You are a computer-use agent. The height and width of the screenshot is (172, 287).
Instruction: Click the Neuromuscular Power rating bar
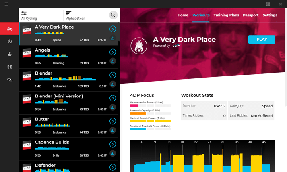click(150, 105)
